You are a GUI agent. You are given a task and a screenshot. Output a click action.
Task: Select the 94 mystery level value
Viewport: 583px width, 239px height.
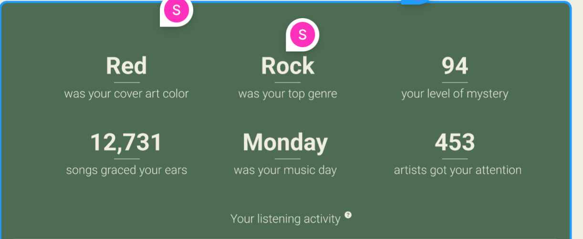(x=455, y=66)
